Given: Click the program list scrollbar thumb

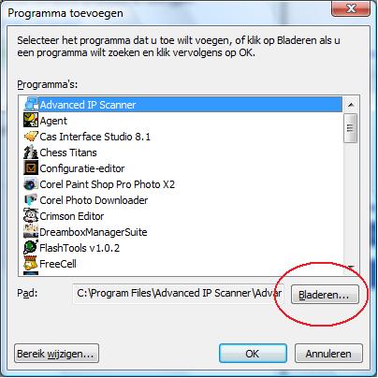Looking at the screenshot, I should [x=351, y=128].
